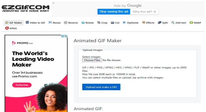Viewport: 206px width, 112px height.
Task: Click 'Over 1M businesses use Promo.com' text
Action: tap(27, 74)
